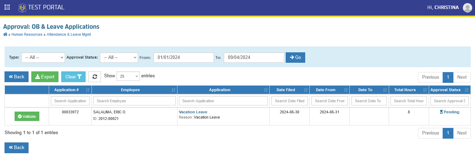Click the Reason: Vacation Leave text

pyautogui.click(x=199, y=117)
